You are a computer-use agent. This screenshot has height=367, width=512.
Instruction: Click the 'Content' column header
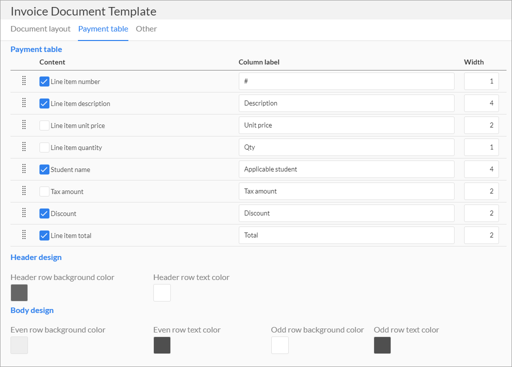[x=52, y=62]
